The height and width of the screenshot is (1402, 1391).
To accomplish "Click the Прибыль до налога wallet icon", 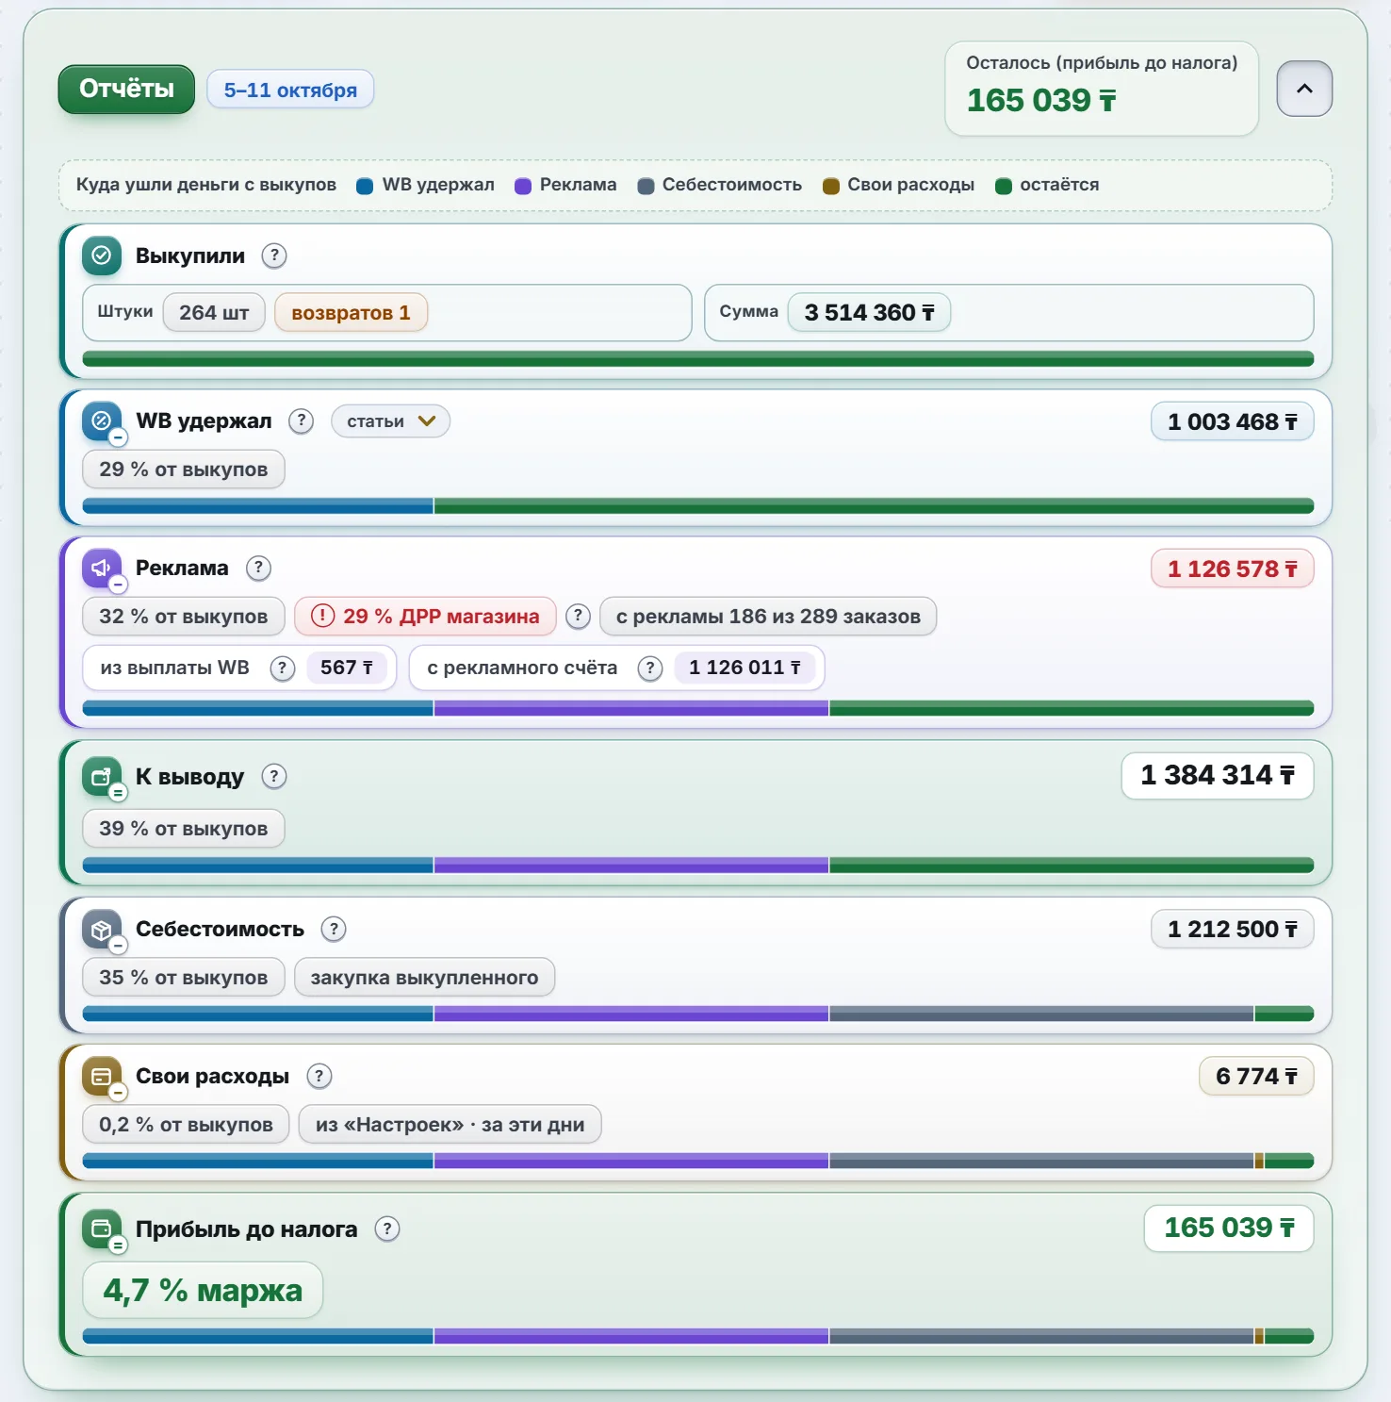I will [x=102, y=1229].
